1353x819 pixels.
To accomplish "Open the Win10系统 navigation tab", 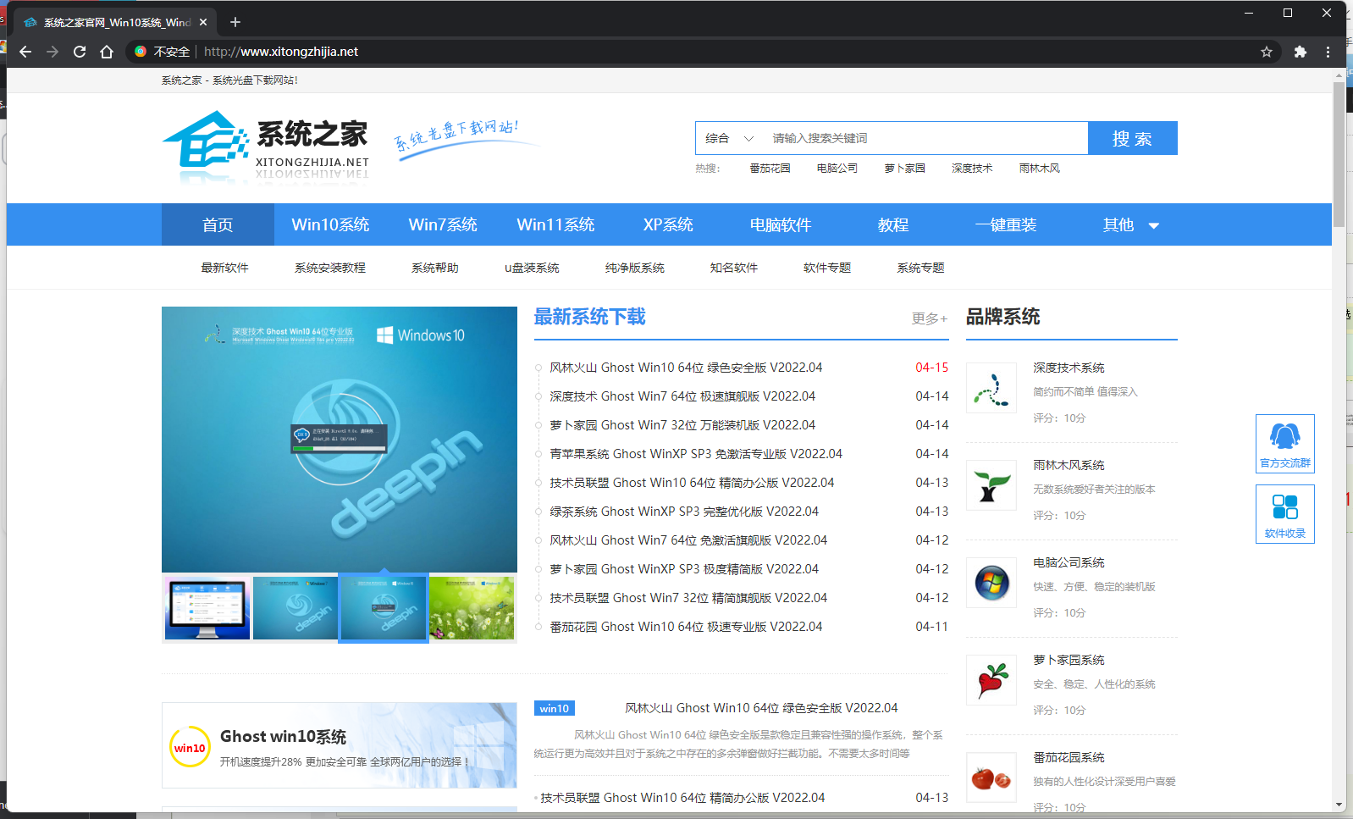I will 330,225.
